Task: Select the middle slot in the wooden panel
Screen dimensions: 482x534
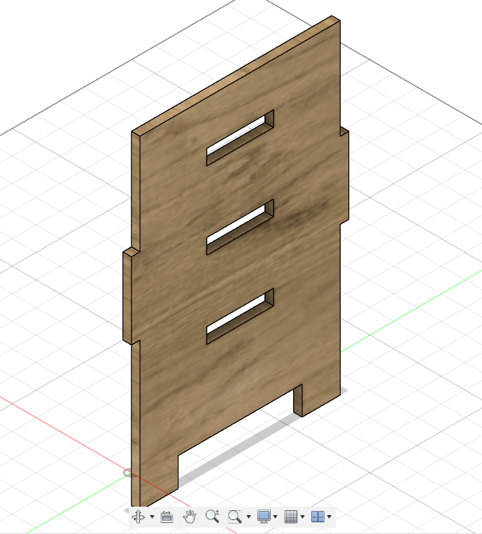Action: [x=240, y=227]
